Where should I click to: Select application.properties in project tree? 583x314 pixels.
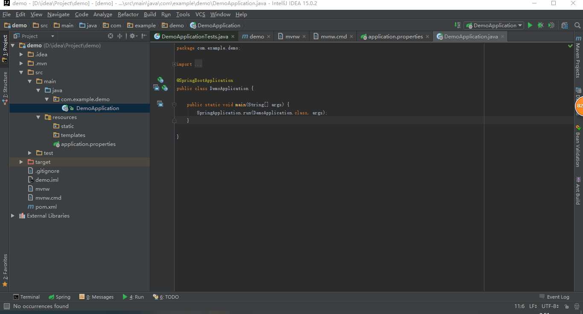click(85, 144)
